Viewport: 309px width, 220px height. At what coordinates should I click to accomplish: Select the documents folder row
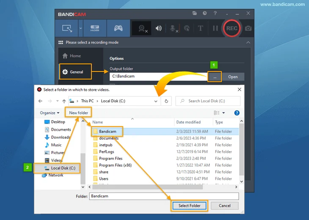[165, 138]
